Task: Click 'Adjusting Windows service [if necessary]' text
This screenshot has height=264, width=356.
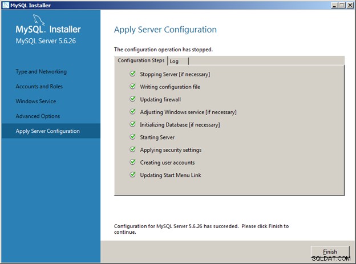Action: [188, 112]
